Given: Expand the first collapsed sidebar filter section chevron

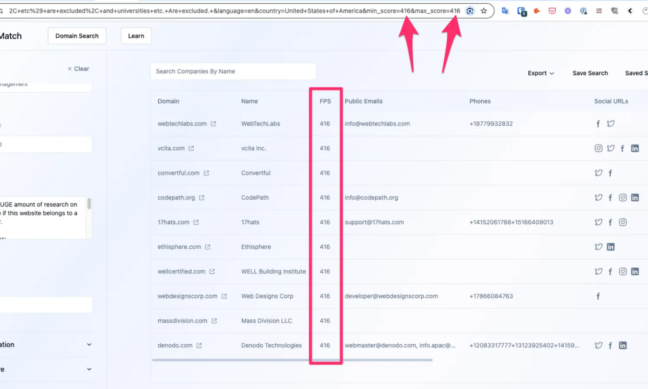Looking at the screenshot, I should [89, 345].
